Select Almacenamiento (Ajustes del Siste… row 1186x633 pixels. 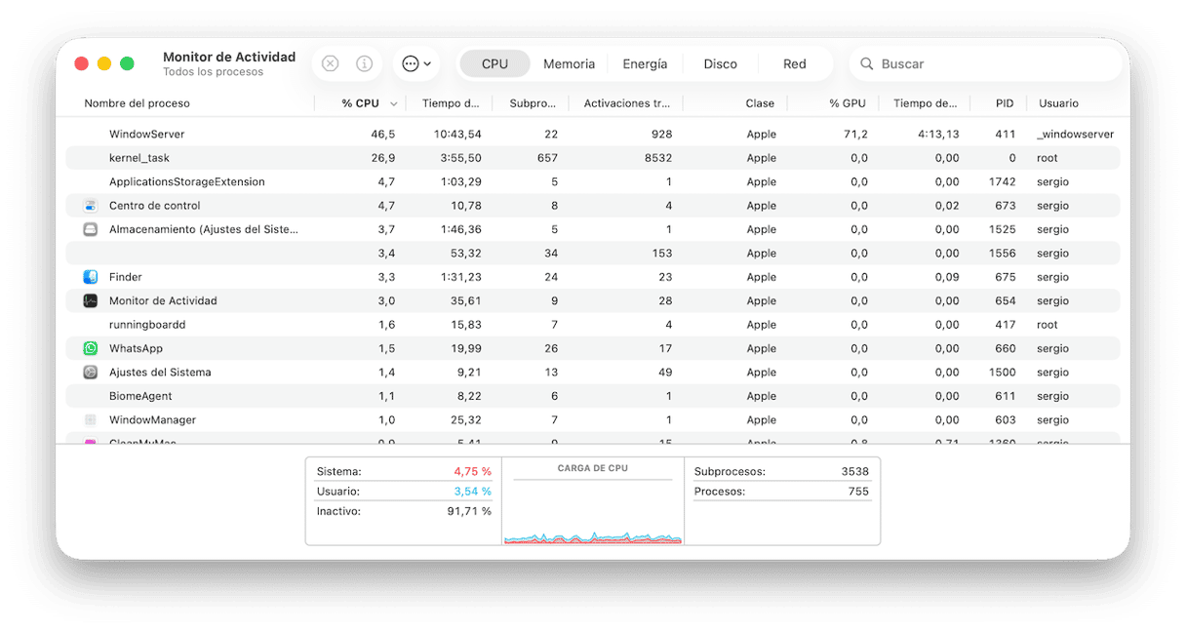point(593,229)
